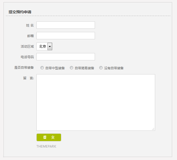The image size is (177, 160).
Task: Click the textarea resize grip handle
Action: pyautogui.click(x=153, y=129)
